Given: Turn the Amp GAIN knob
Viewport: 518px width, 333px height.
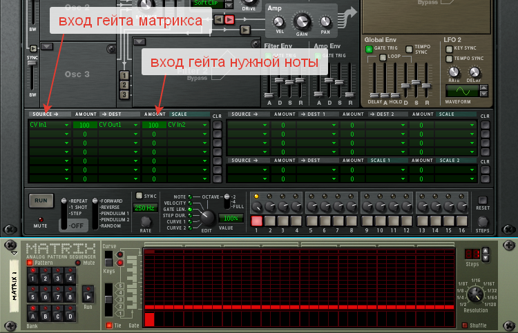Looking at the screenshot, I should tap(302, 21).
